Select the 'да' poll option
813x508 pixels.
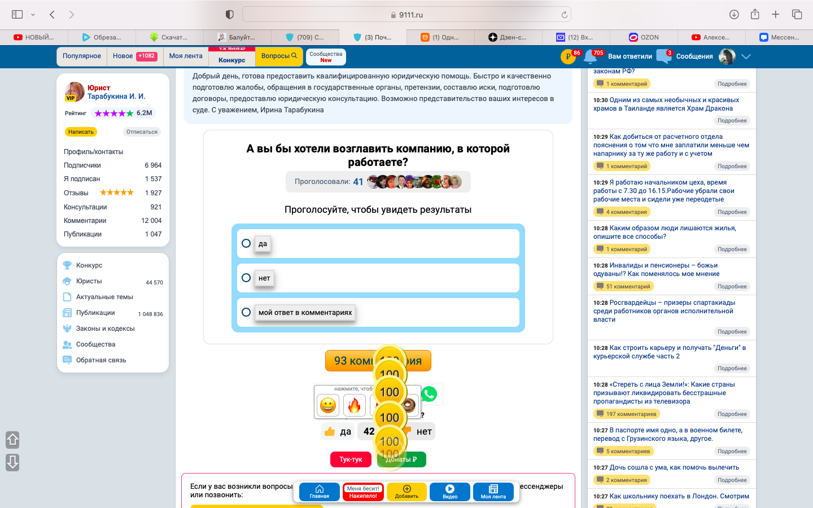click(246, 243)
